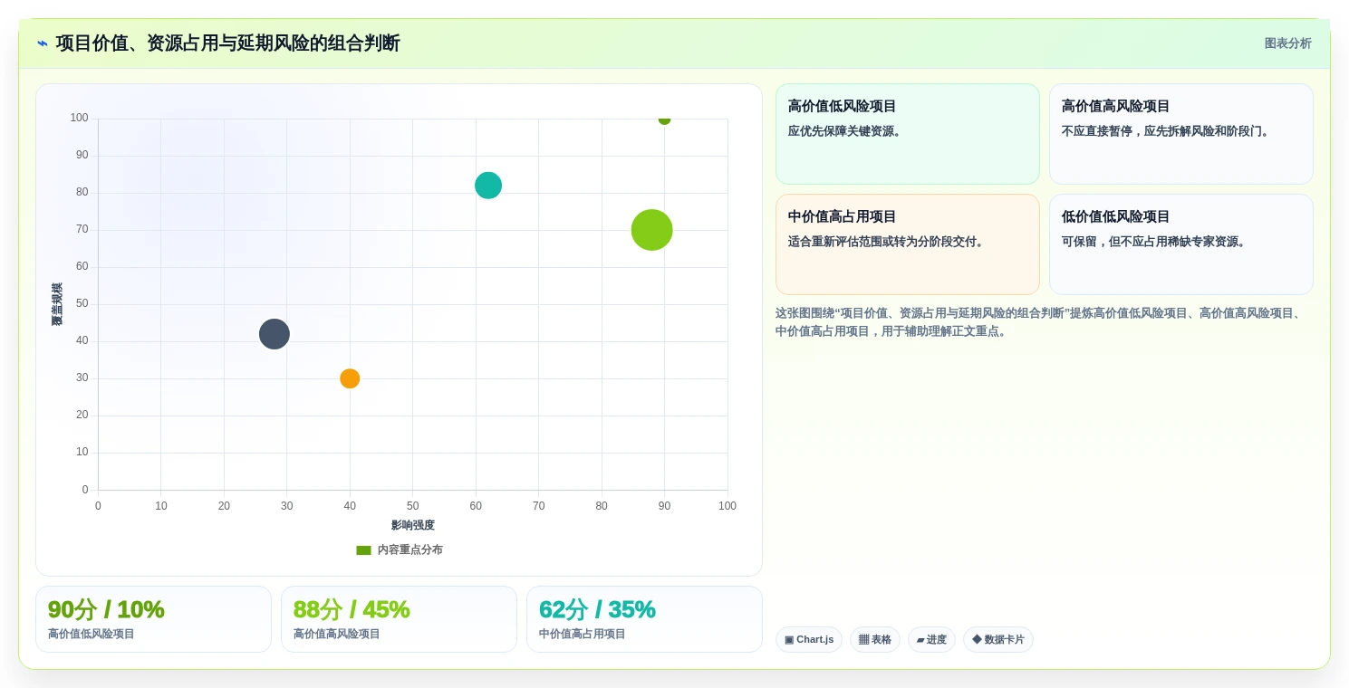Click the text 应优先保障关键资源。
The width and height of the screenshot is (1349, 688).
pos(847,131)
